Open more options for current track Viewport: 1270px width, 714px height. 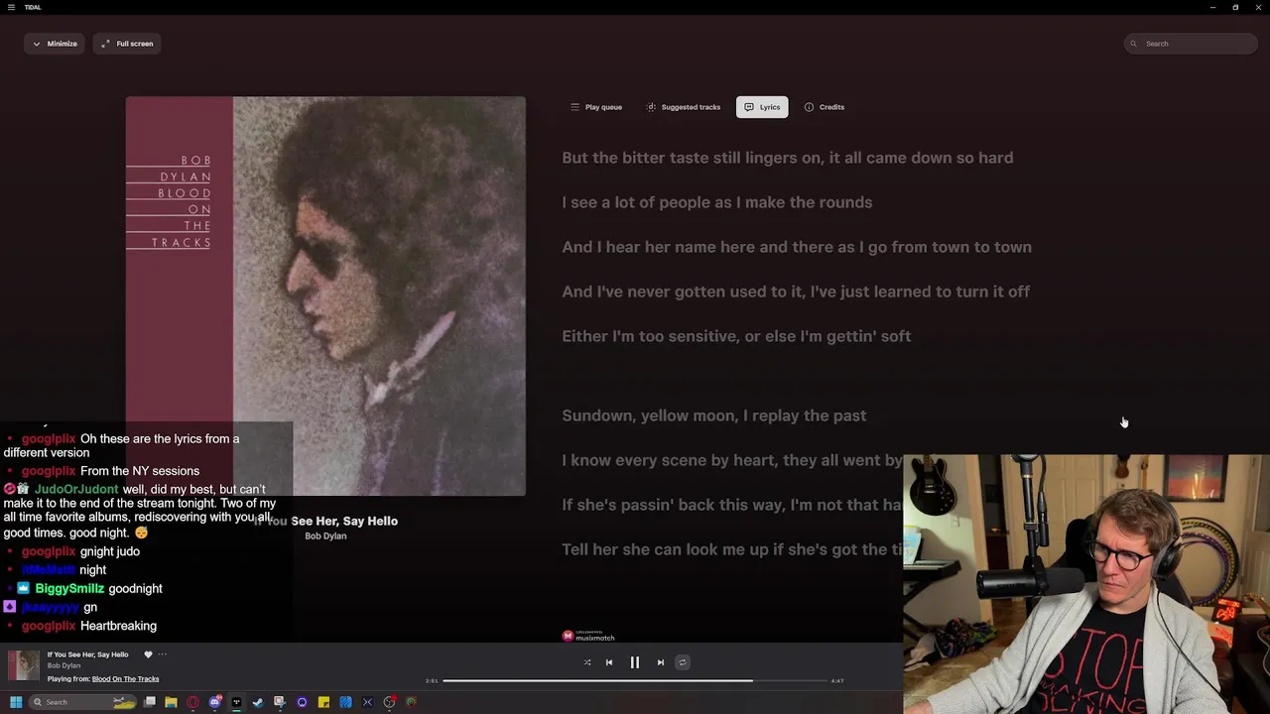(163, 654)
